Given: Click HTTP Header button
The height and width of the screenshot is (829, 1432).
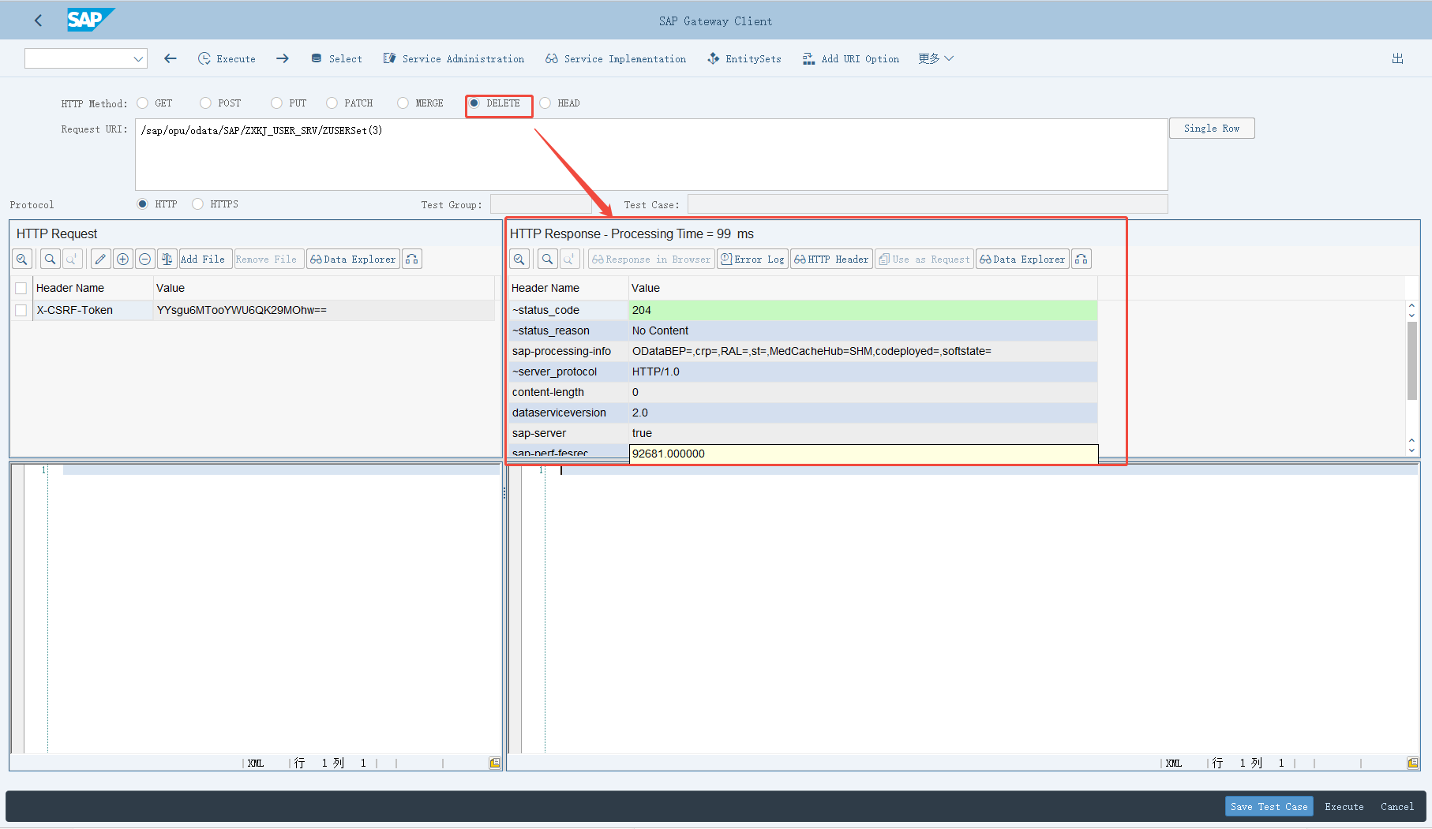Looking at the screenshot, I should coord(831,259).
